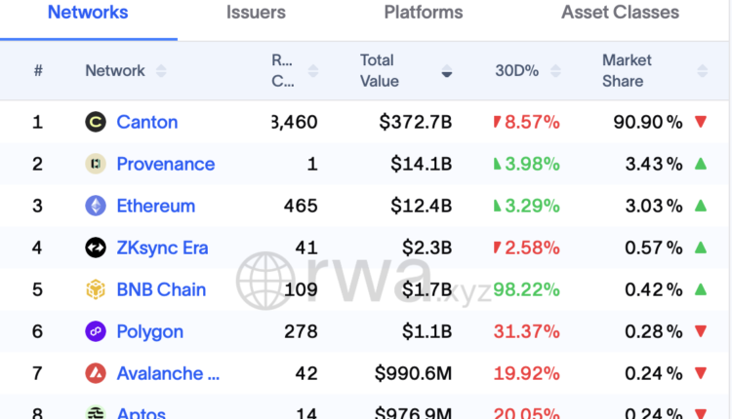The height and width of the screenshot is (419, 732).
Task: Open the Platforms tab
Action: [425, 14]
